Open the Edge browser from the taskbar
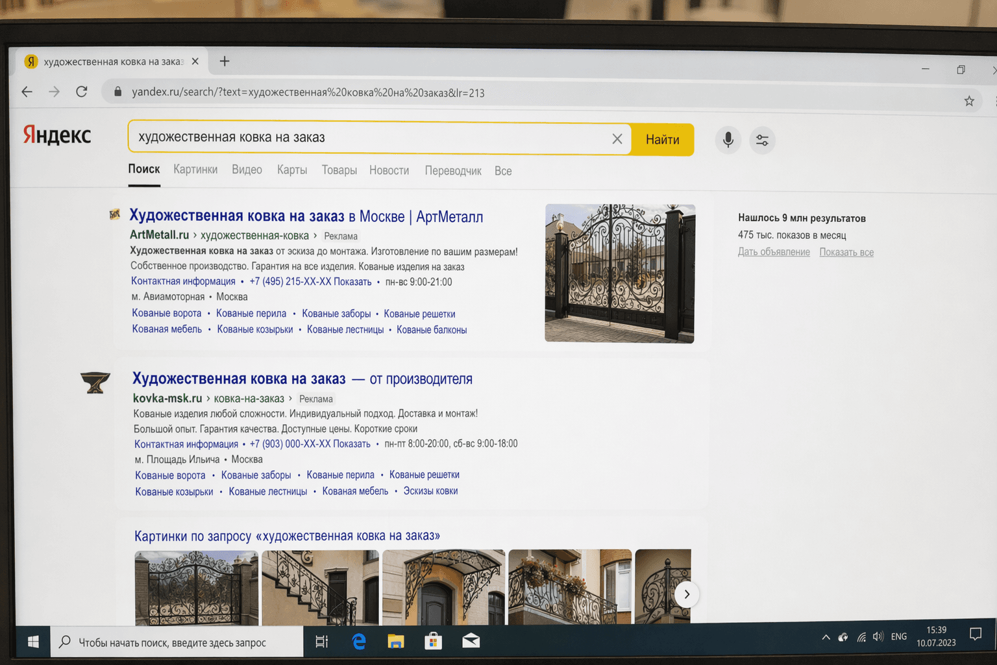This screenshot has height=665, width=997. tap(359, 642)
